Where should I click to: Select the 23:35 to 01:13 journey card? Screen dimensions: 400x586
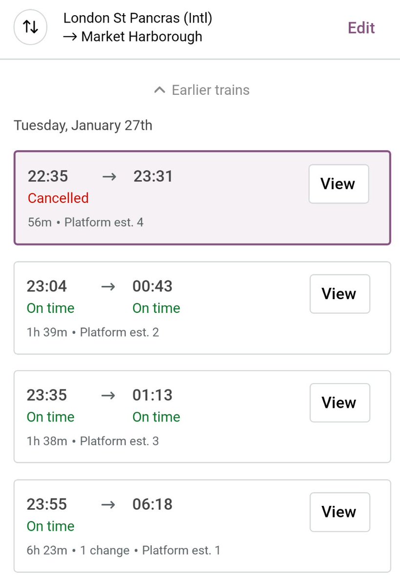(x=202, y=417)
